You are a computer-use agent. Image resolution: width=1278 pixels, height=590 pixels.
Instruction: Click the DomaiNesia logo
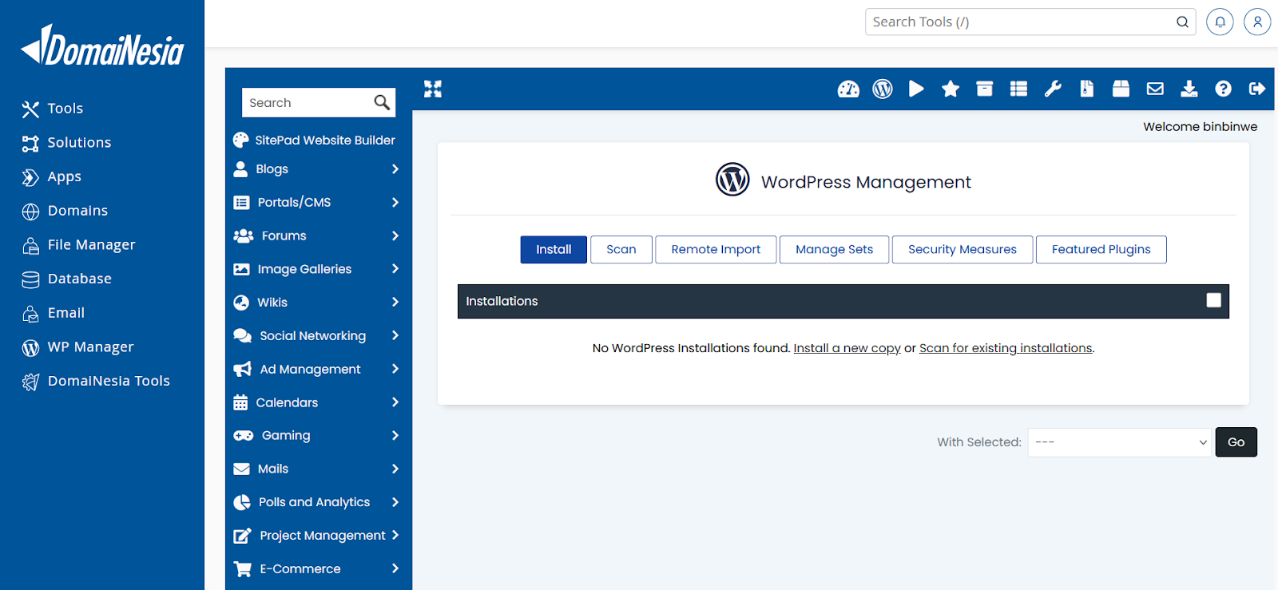coord(102,46)
